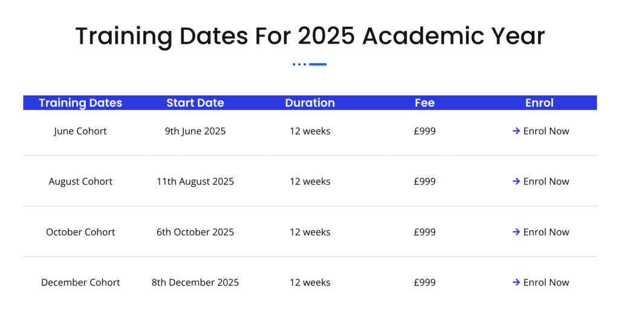
Task: Click the blue dotted divider under the heading
Action: [309, 64]
